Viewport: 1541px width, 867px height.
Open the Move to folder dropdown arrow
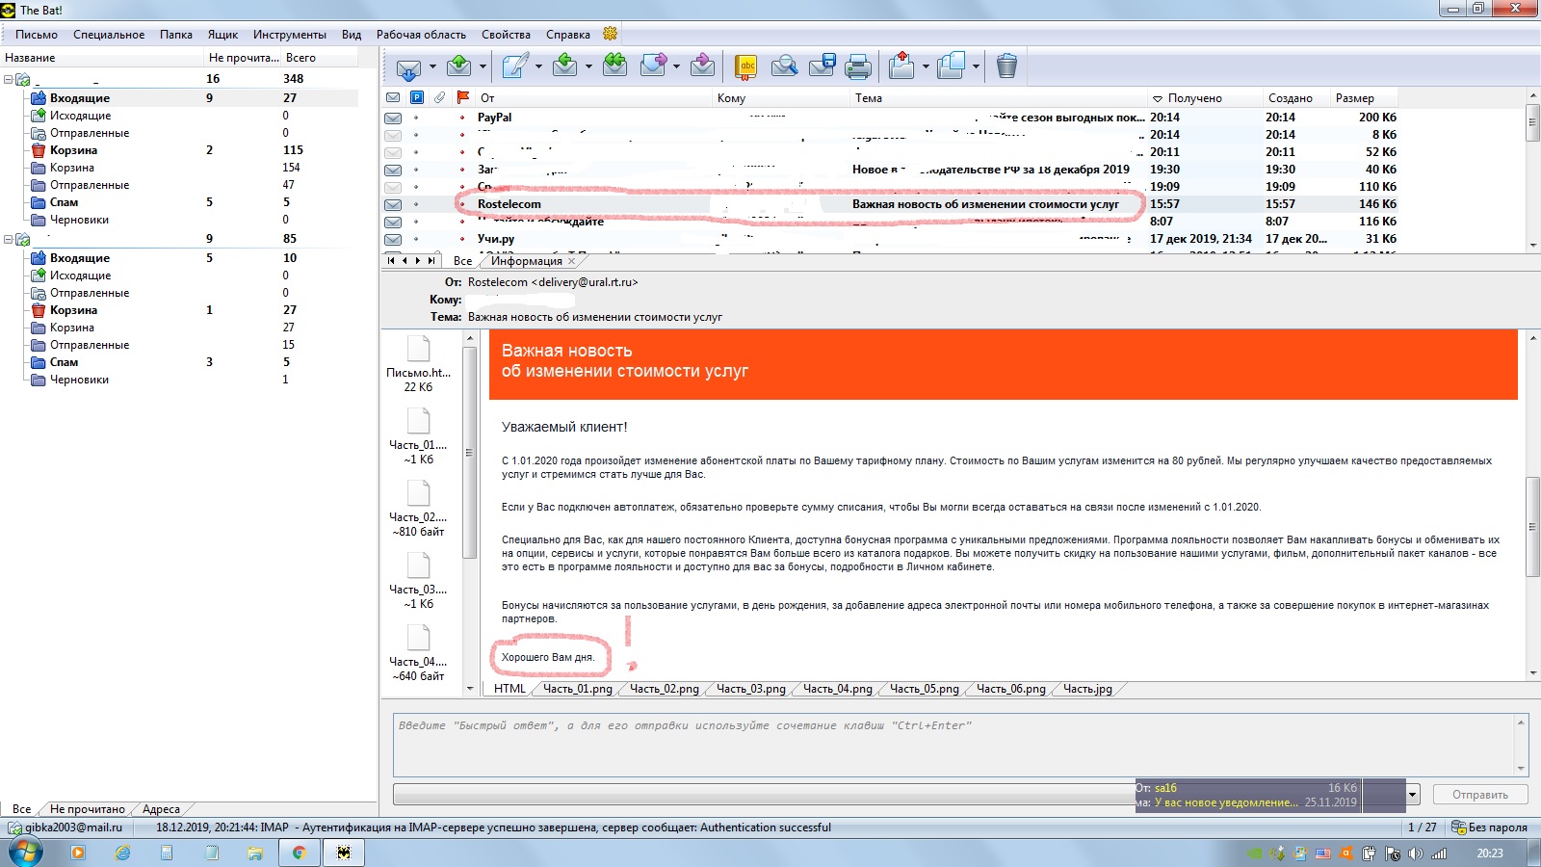[926, 66]
